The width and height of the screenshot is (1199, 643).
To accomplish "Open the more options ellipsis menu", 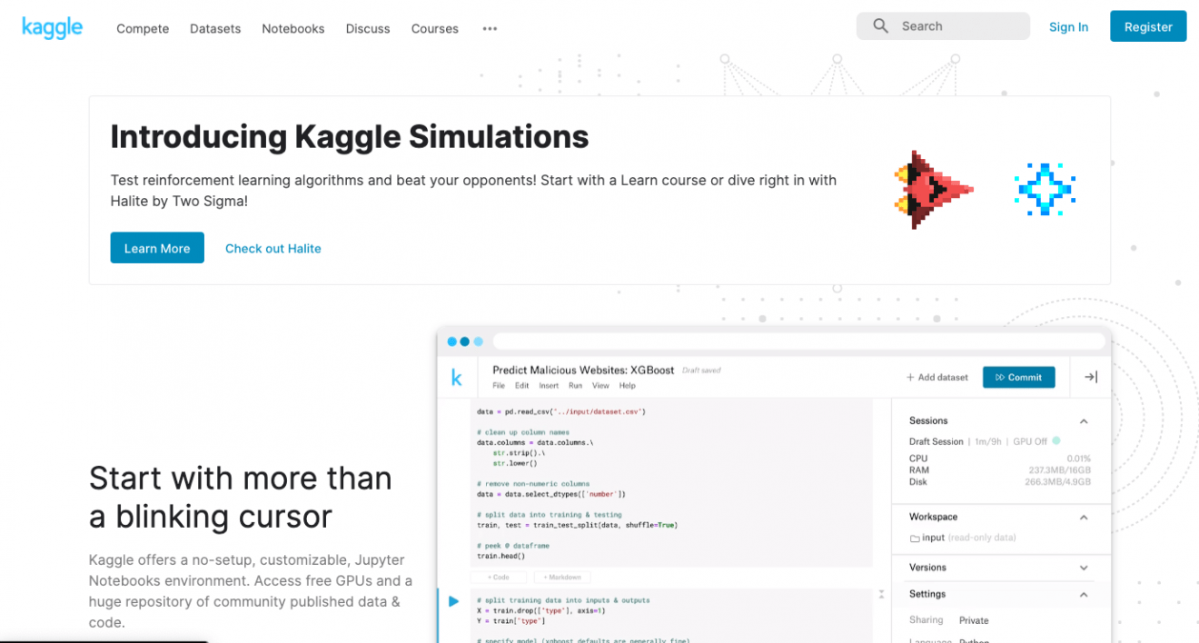I will [490, 28].
